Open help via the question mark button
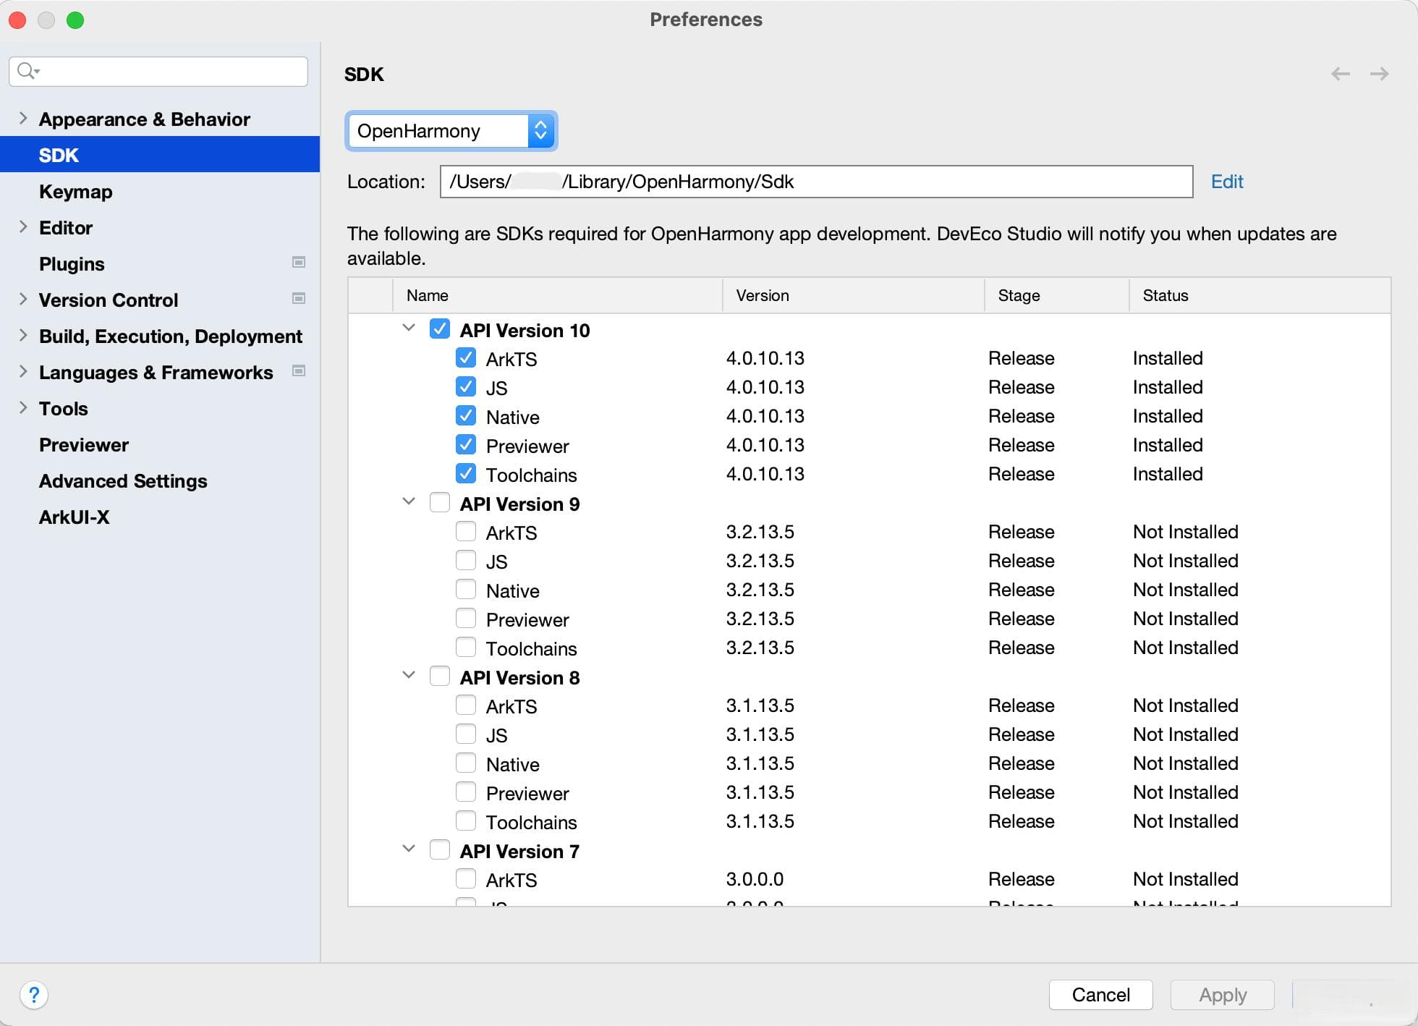 click(33, 995)
